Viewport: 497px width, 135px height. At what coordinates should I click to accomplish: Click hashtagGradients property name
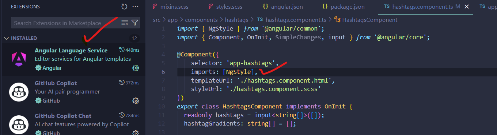click(x=213, y=124)
